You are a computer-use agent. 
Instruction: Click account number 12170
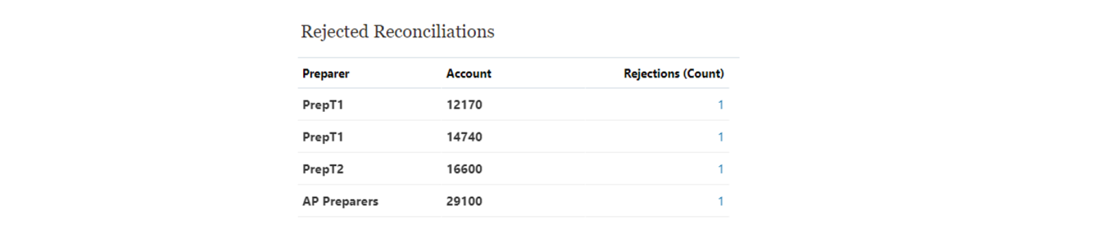(464, 104)
